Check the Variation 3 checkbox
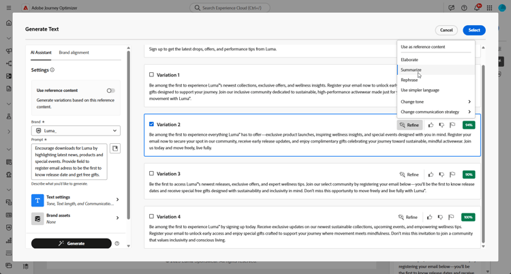 tap(151, 174)
